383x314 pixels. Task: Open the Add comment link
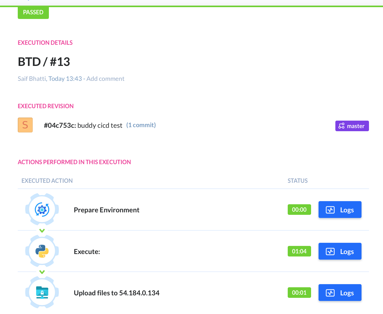pyautogui.click(x=105, y=79)
